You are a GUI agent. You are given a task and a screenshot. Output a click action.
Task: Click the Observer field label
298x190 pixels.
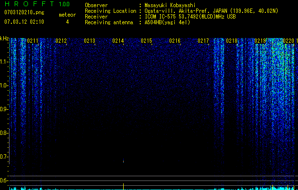96,5
